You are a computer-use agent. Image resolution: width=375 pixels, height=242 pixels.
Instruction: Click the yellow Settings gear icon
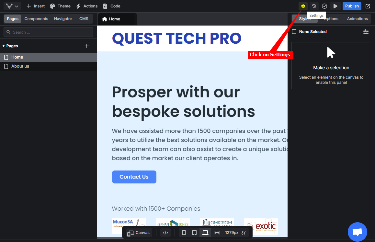(x=303, y=6)
